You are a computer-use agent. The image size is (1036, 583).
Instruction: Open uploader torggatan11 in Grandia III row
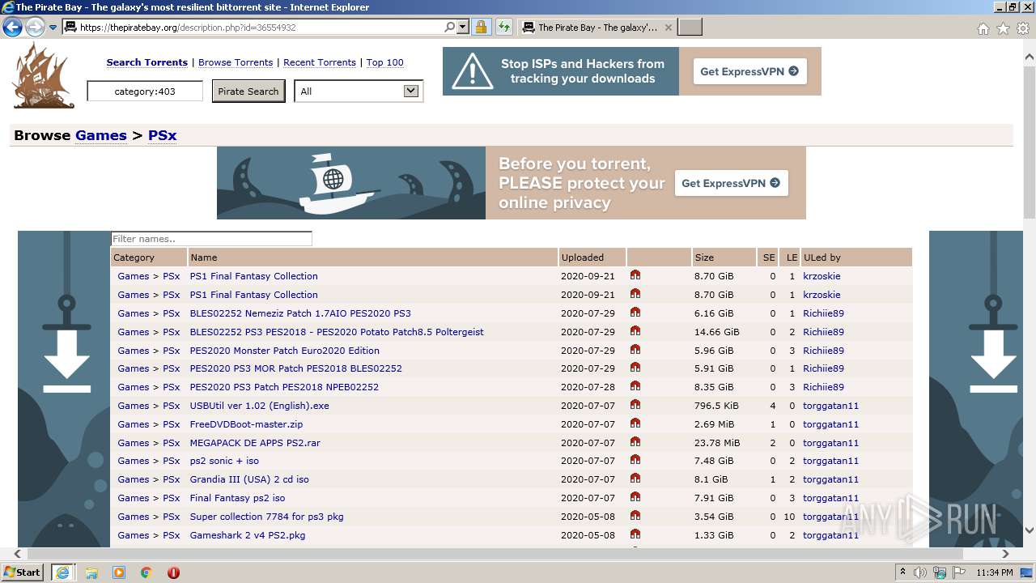click(830, 479)
